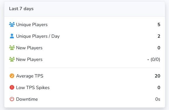Image resolution: width=169 pixels, height=110 pixels.
Task: Click the Downtime value '0s'
Action: (158, 99)
